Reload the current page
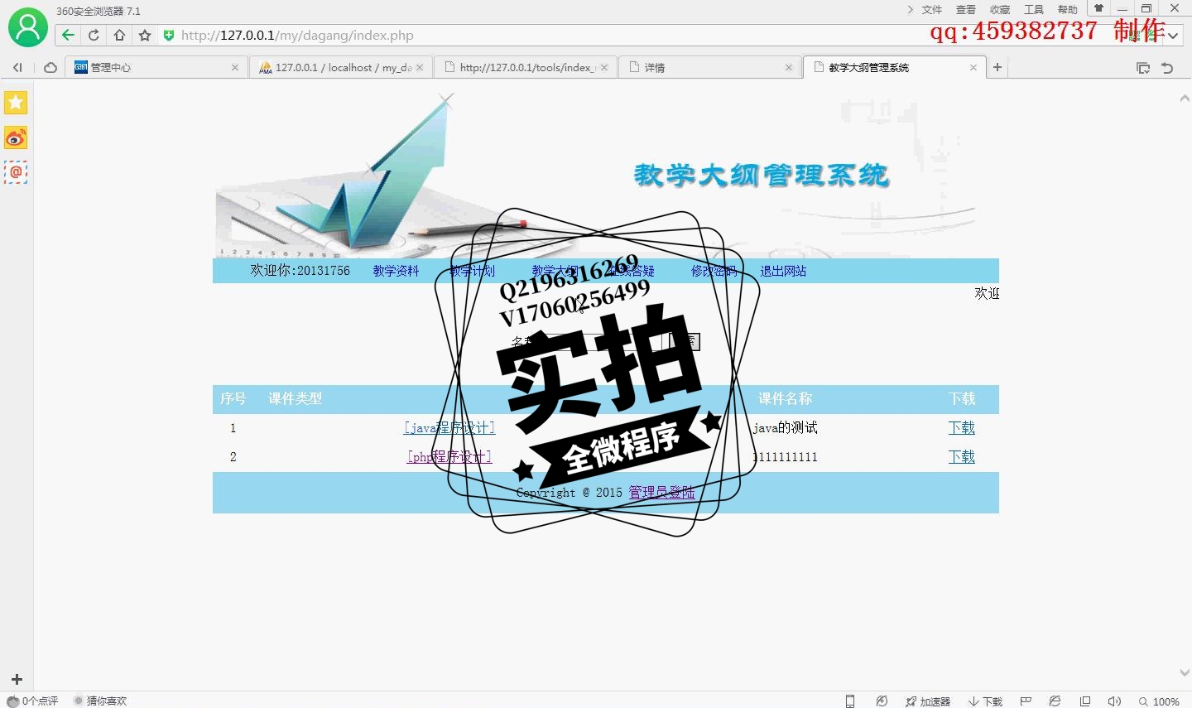1192x708 pixels. tap(94, 35)
